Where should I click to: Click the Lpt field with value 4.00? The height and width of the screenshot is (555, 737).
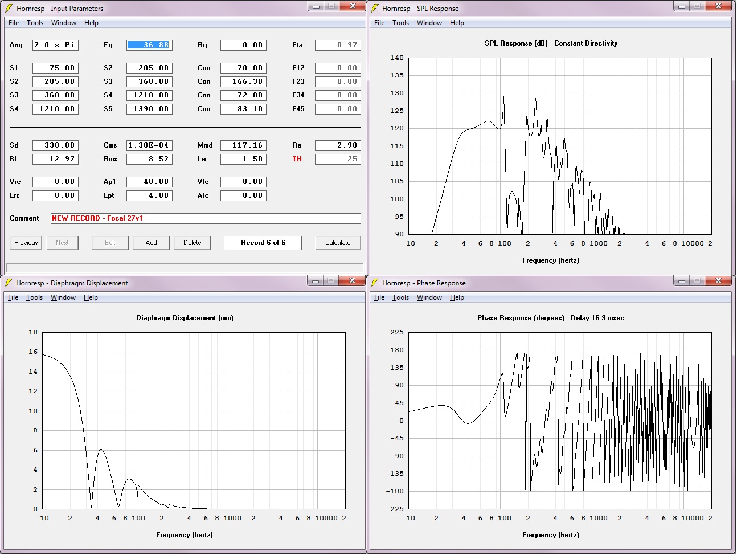[149, 195]
